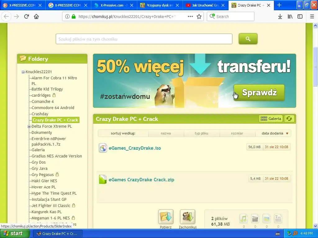Screen dimensions: 318x238
Task: Expand the Delta Force Xtreme PL folder
Action: click(29, 126)
